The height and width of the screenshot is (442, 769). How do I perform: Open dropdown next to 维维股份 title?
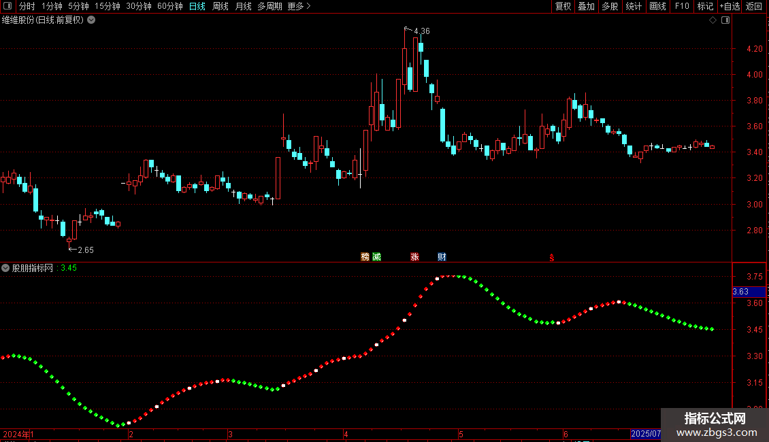[x=91, y=20]
